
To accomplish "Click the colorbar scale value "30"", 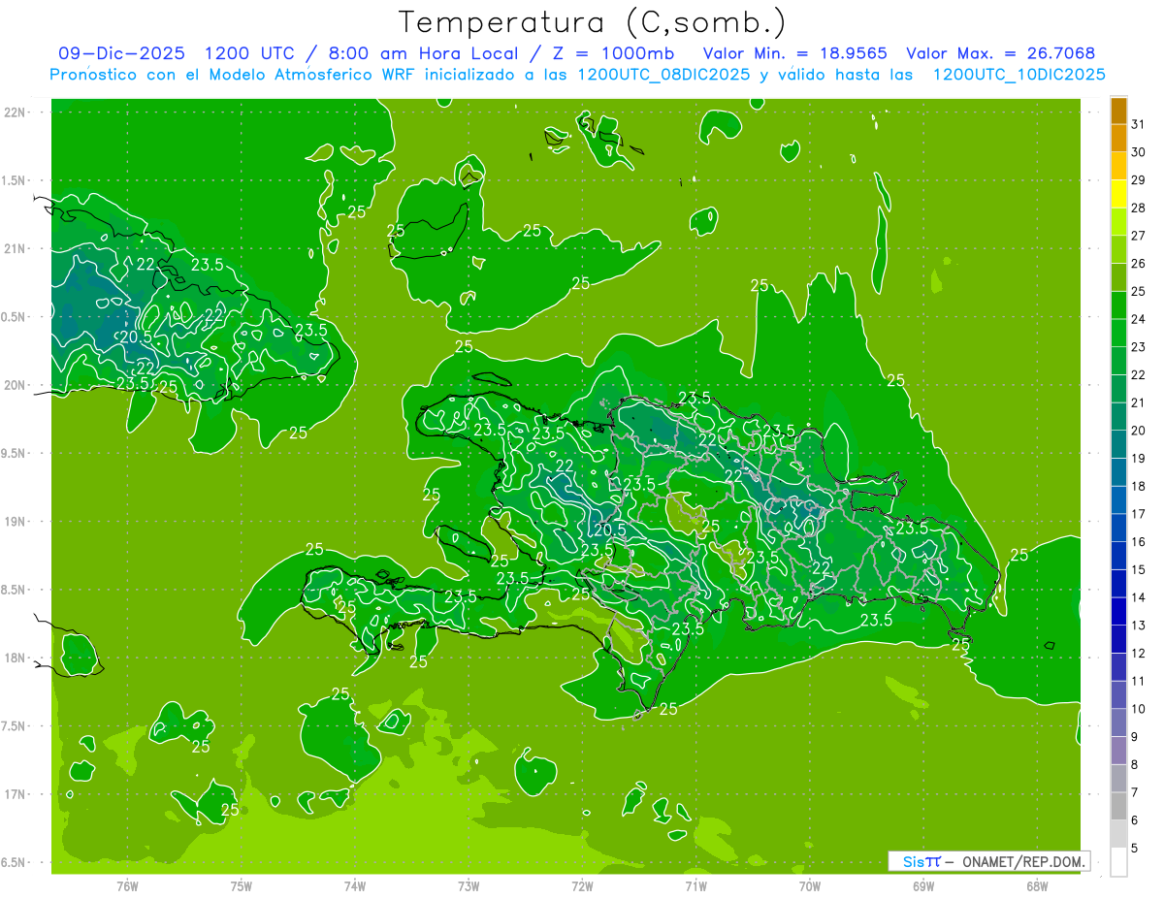I will click(x=1138, y=152).
